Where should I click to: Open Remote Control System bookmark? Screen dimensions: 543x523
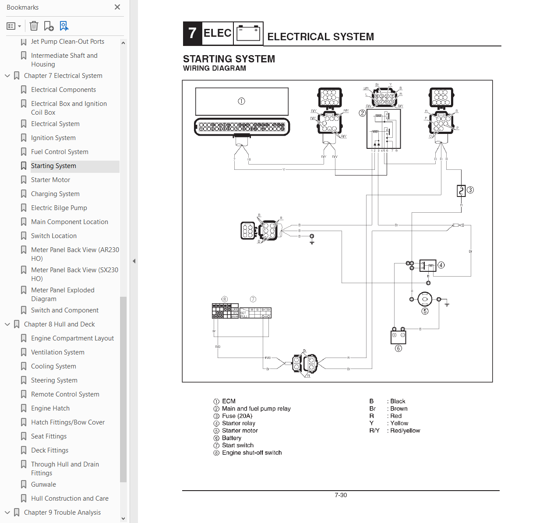pos(65,394)
